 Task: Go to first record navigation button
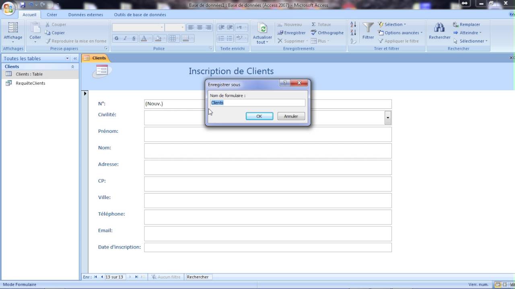pos(96,277)
